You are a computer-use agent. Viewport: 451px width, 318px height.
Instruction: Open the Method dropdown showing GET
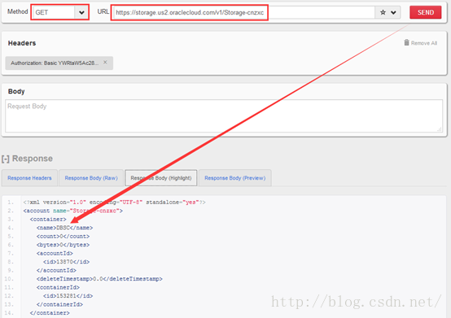(60, 12)
